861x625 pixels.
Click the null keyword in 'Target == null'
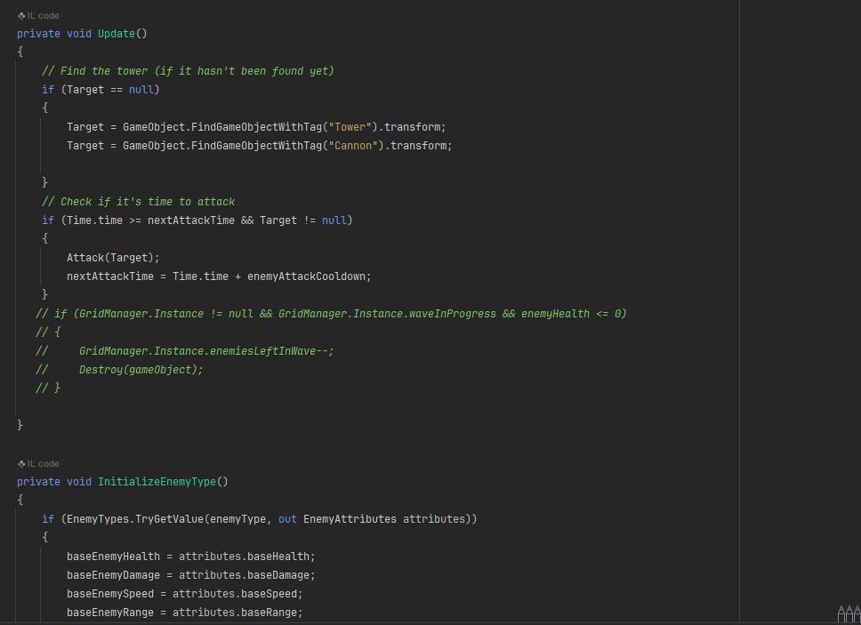click(x=141, y=90)
